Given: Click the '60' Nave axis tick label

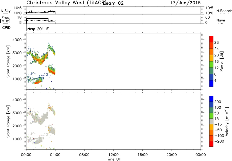Looking at the screenshot, I should coord(208,17).
